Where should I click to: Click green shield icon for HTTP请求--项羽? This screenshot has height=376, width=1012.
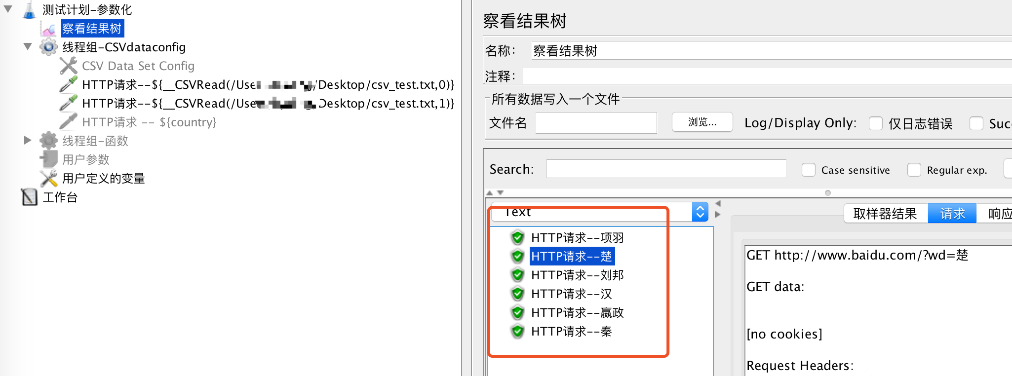coord(518,237)
